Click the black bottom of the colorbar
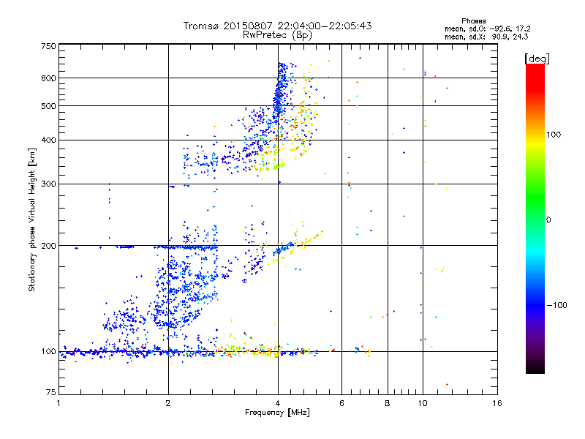Image resolution: width=585 pixels, height=439 pixels. [x=535, y=368]
